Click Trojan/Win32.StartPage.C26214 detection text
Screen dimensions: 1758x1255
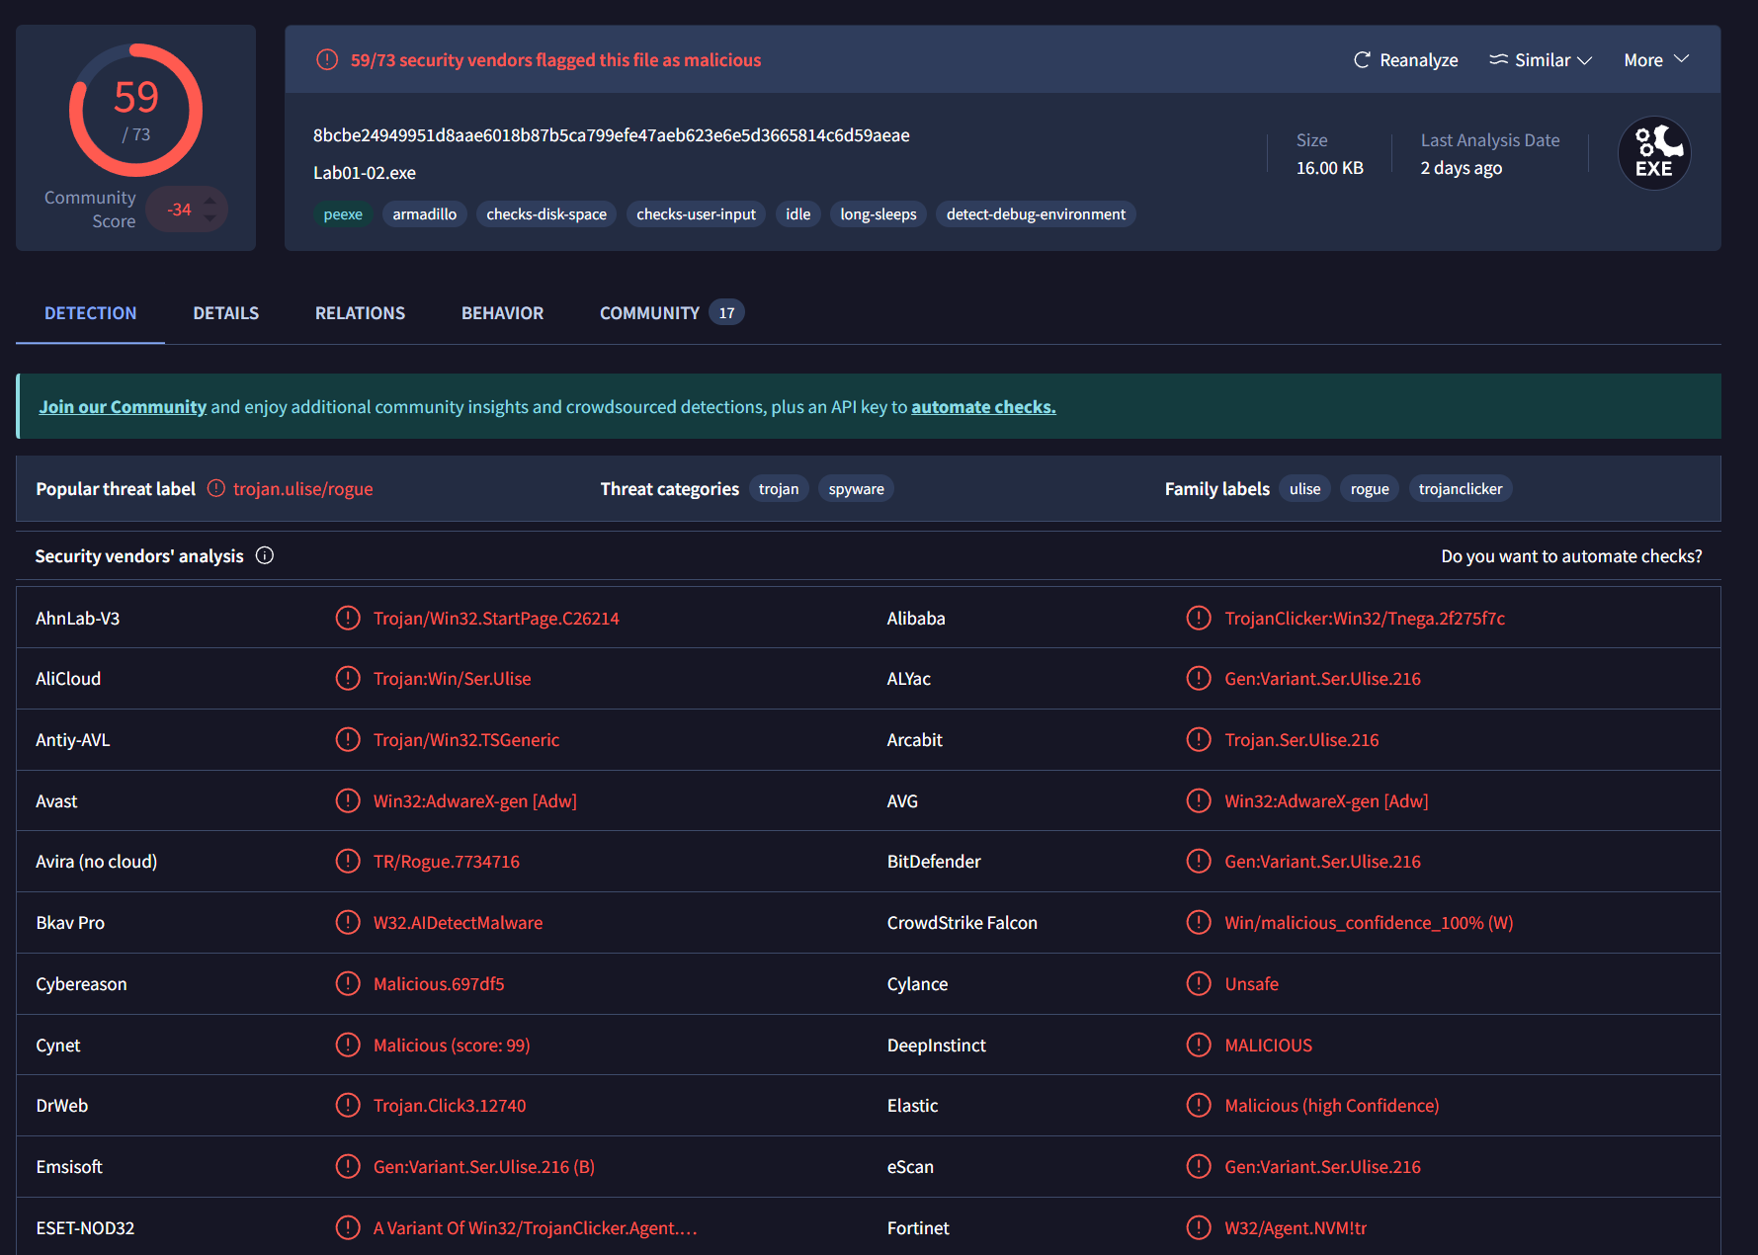click(x=496, y=619)
